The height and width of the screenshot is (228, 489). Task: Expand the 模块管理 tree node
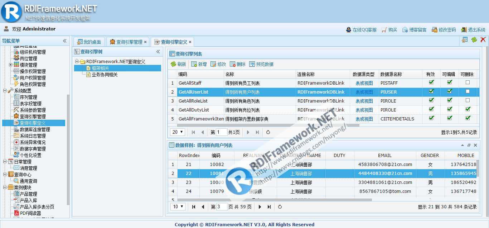click(11, 65)
